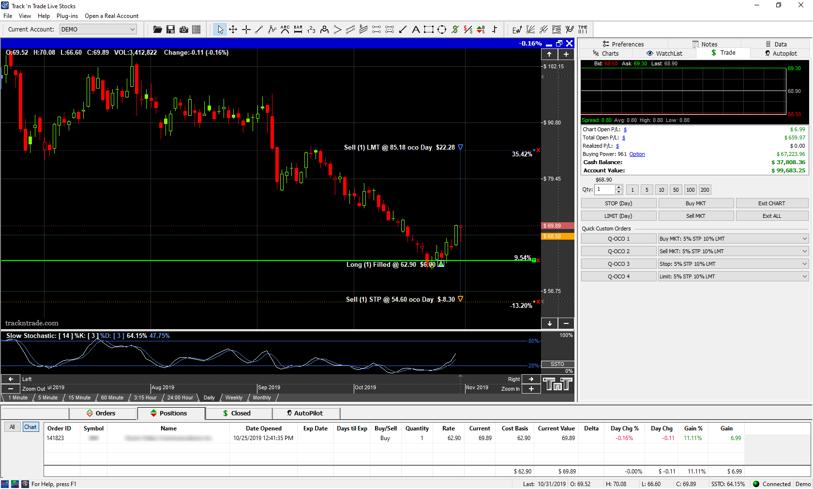Increase quantity with the Qty up arrow

pos(618,187)
